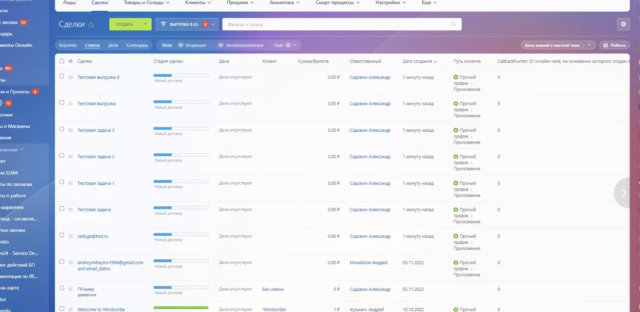This screenshot has width=640, height=312.
Task: Click the stage progress bar for Тестовая выгрузка 4
Action: (x=181, y=76)
